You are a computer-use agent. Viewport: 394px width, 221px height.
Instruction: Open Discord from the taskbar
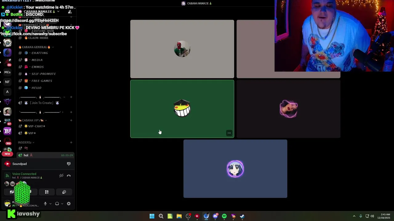(x=215, y=216)
